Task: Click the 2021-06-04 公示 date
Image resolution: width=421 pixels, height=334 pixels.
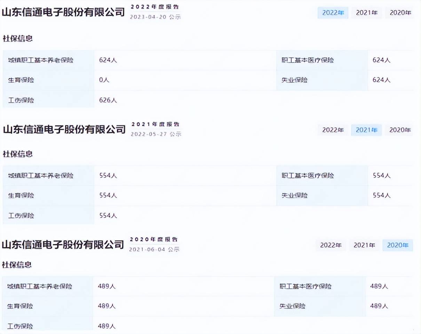Action: 154,249
